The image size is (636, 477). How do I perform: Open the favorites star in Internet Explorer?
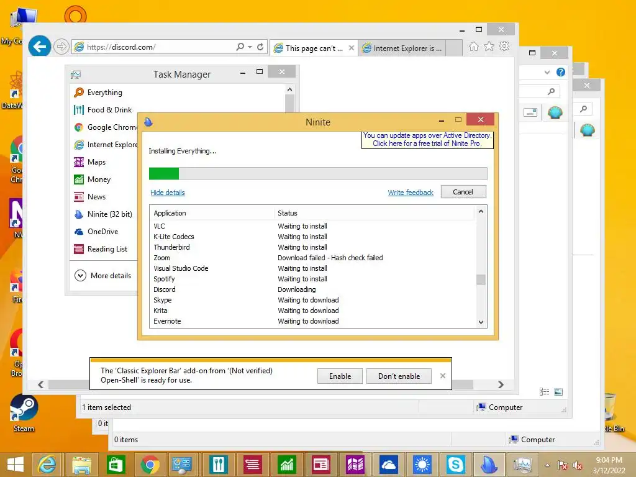489,46
